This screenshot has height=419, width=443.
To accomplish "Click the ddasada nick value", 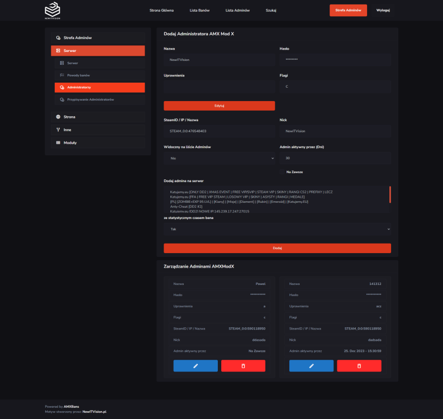I will click(259, 340).
